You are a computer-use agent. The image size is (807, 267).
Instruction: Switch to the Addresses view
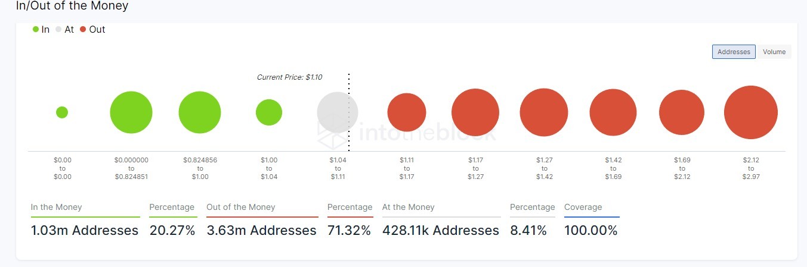(x=734, y=52)
